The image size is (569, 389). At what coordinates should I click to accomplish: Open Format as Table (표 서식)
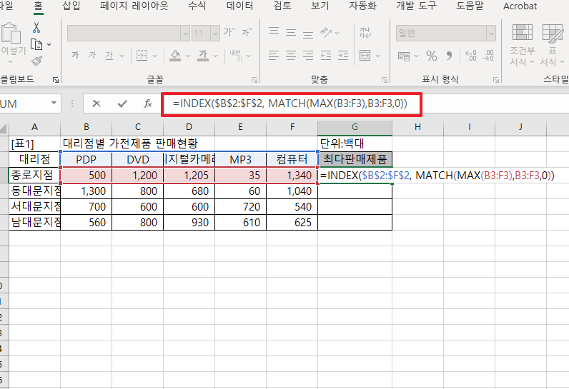(553, 45)
